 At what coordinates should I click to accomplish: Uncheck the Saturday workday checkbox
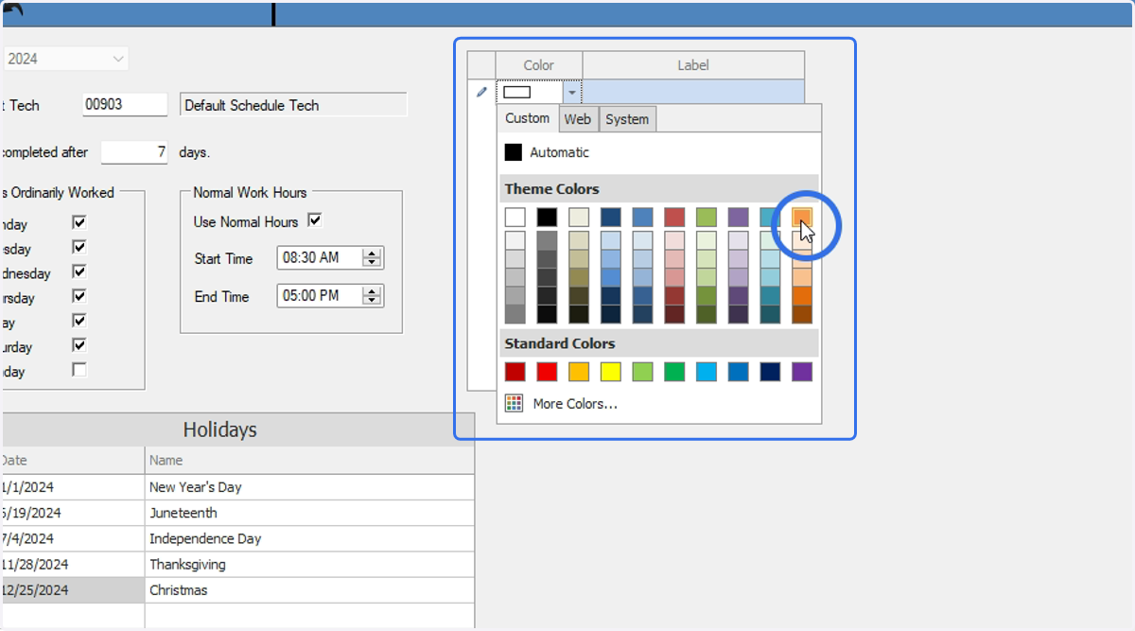79,345
